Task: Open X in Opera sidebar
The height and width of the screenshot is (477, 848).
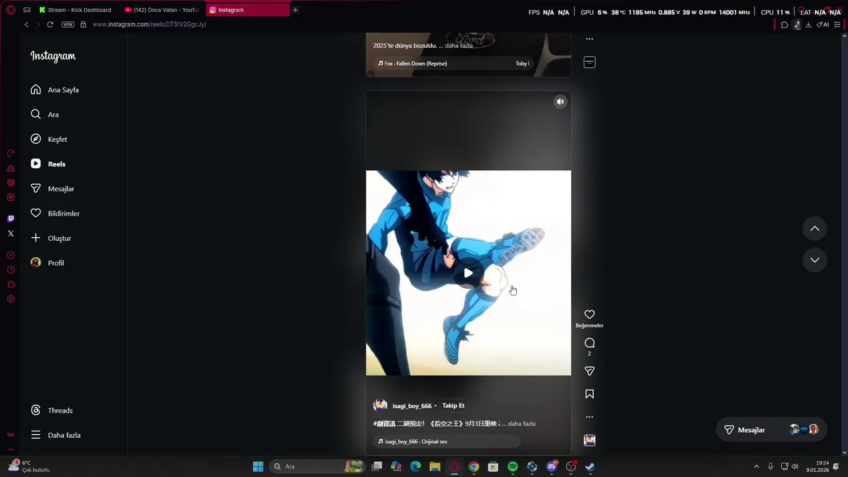Action: pyautogui.click(x=11, y=233)
